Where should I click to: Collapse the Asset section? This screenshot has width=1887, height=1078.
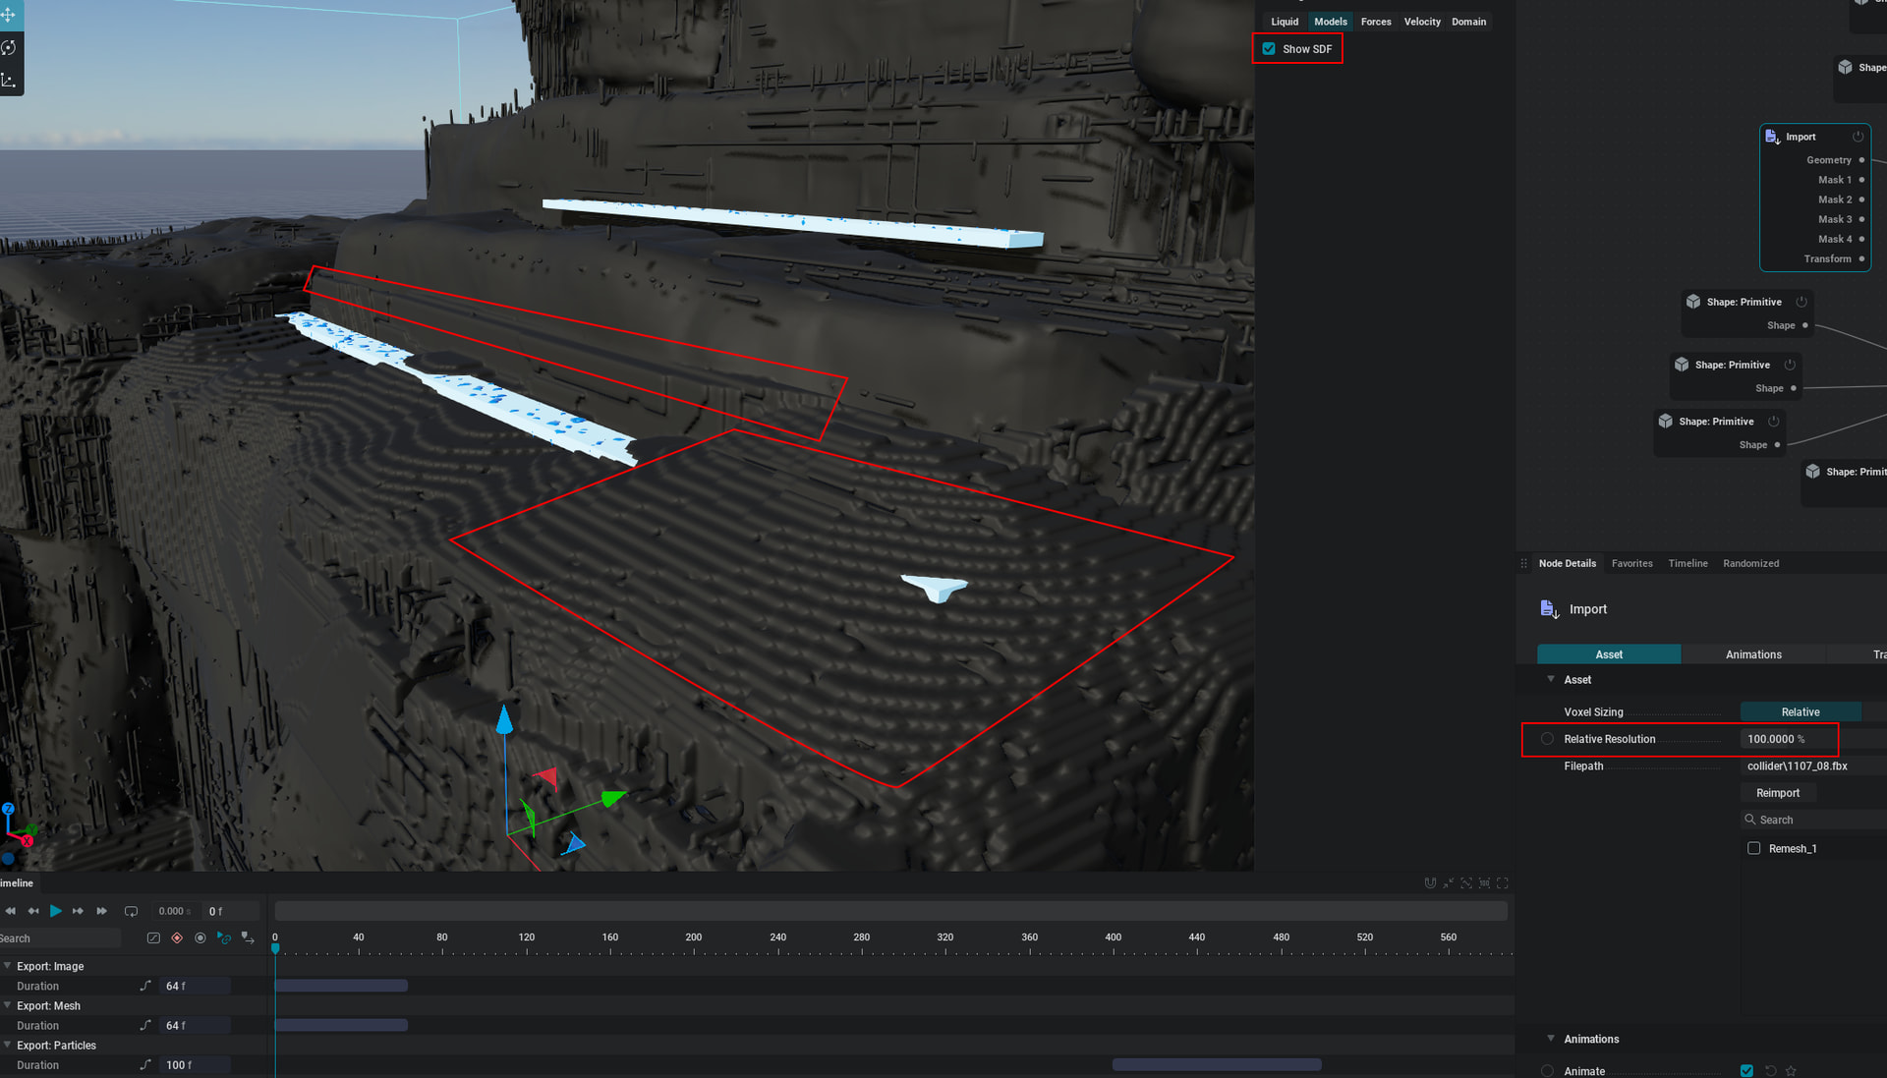[1551, 679]
